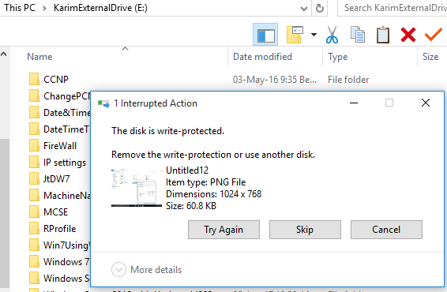Toggle the preview pane icon

[265, 35]
